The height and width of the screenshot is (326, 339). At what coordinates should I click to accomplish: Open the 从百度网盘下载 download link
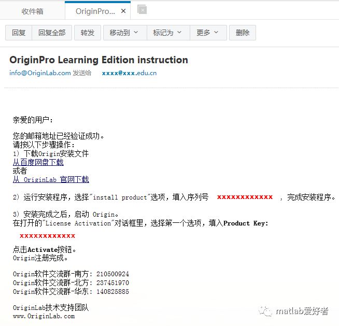click(38, 162)
